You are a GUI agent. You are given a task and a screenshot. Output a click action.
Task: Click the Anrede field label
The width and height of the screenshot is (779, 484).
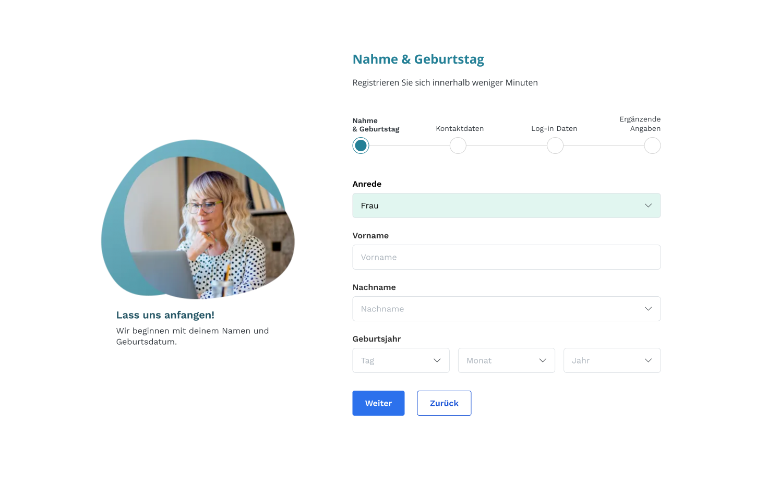[x=367, y=184]
